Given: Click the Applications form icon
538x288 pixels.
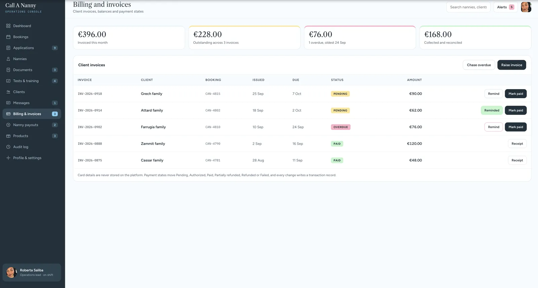Looking at the screenshot, I should pyautogui.click(x=8, y=48).
